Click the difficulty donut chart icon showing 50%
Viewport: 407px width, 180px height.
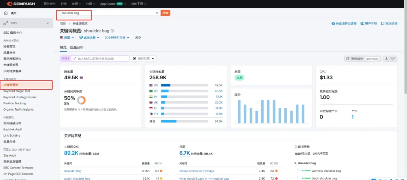click(81, 100)
